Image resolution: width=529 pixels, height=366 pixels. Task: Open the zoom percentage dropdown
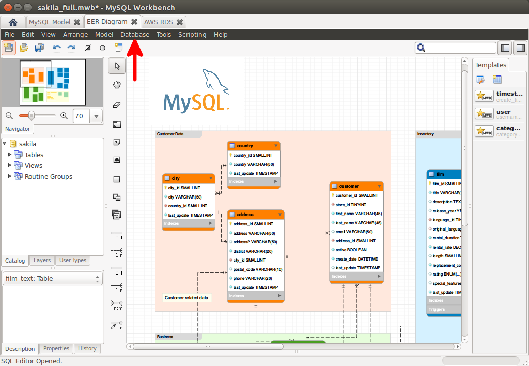click(x=96, y=116)
